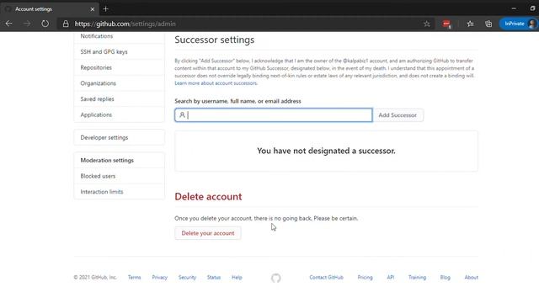Open the Favorites list icon
The image size is (539, 303).
coord(470,24)
